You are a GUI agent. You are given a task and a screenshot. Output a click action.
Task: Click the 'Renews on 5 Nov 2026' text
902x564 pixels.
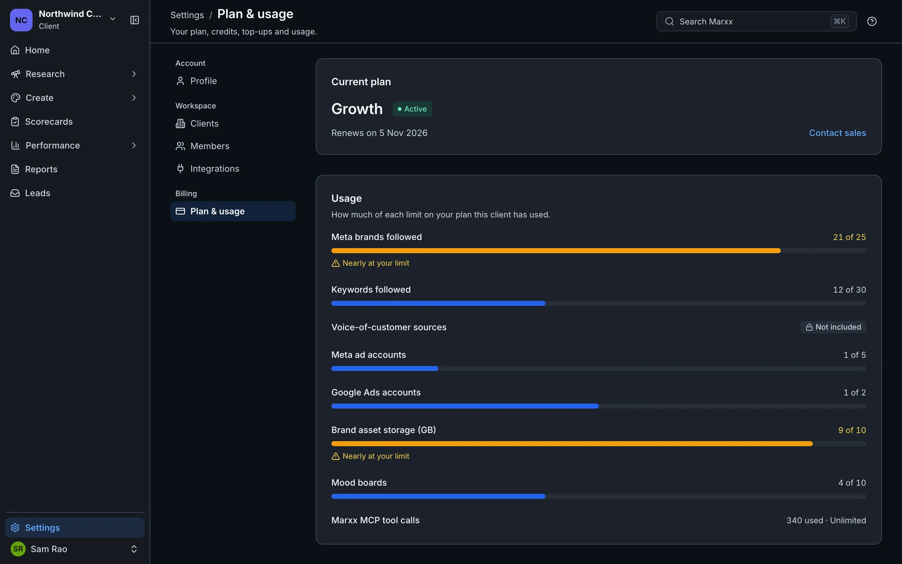pyautogui.click(x=379, y=133)
